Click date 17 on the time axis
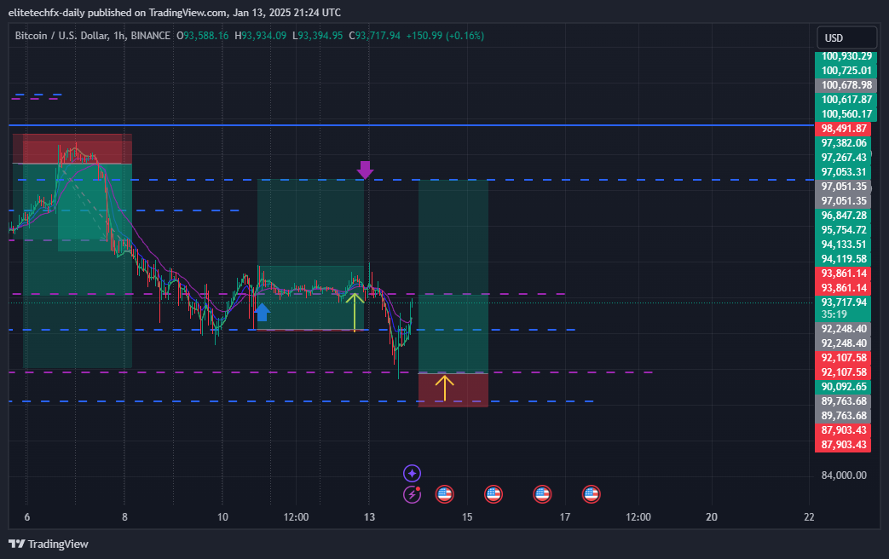Viewport: 889px width, 559px height. click(565, 517)
